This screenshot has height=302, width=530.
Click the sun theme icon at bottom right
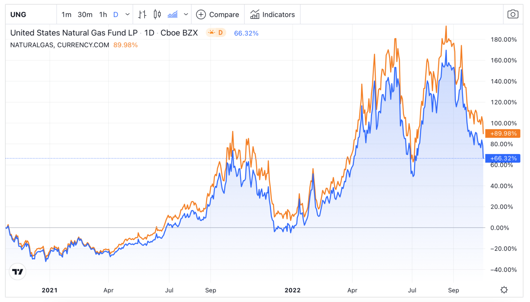pyautogui.click(x=504, y=290)
